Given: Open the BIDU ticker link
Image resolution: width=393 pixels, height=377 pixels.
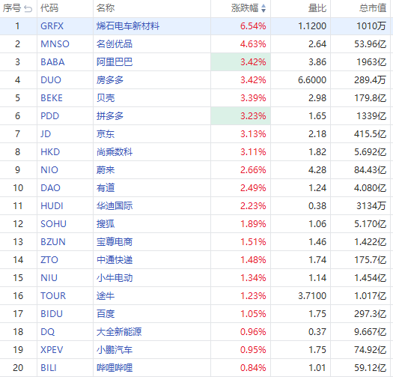Looking at the screenshot, I should point(52,314).
